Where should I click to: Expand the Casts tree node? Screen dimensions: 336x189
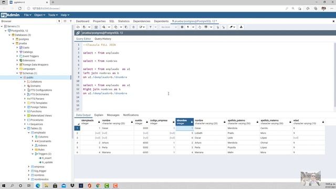pyautogui.click(x=17, y=48)
